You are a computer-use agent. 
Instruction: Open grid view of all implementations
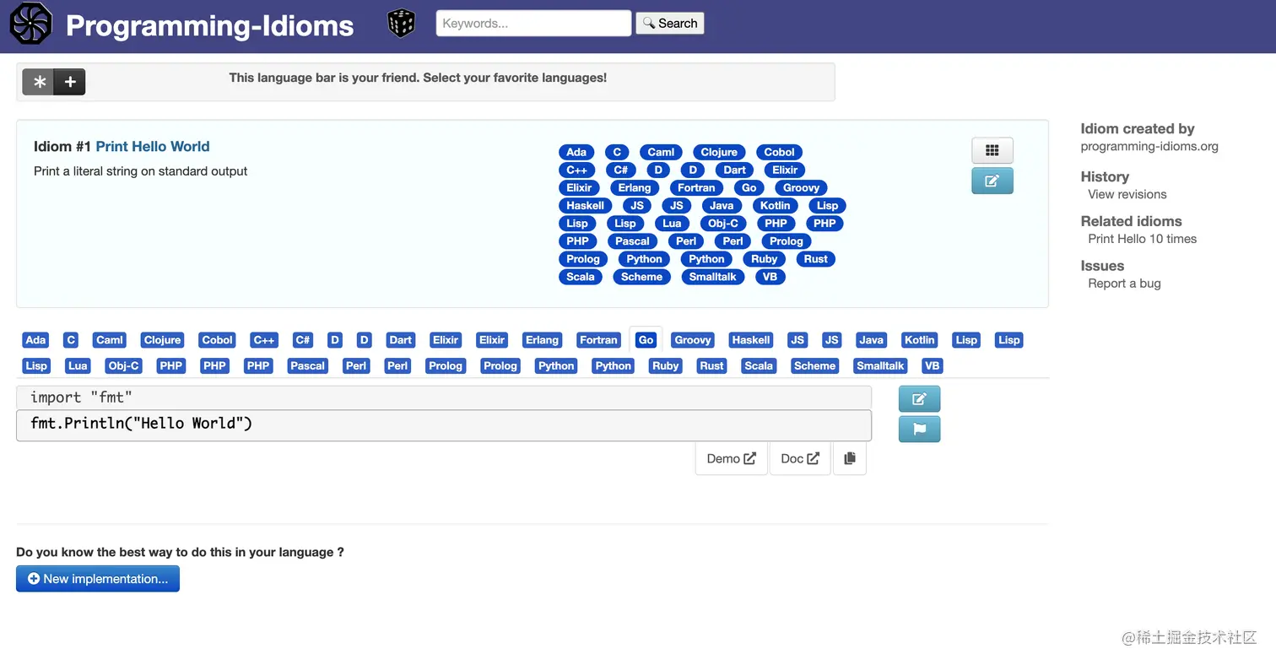point(992,149)
